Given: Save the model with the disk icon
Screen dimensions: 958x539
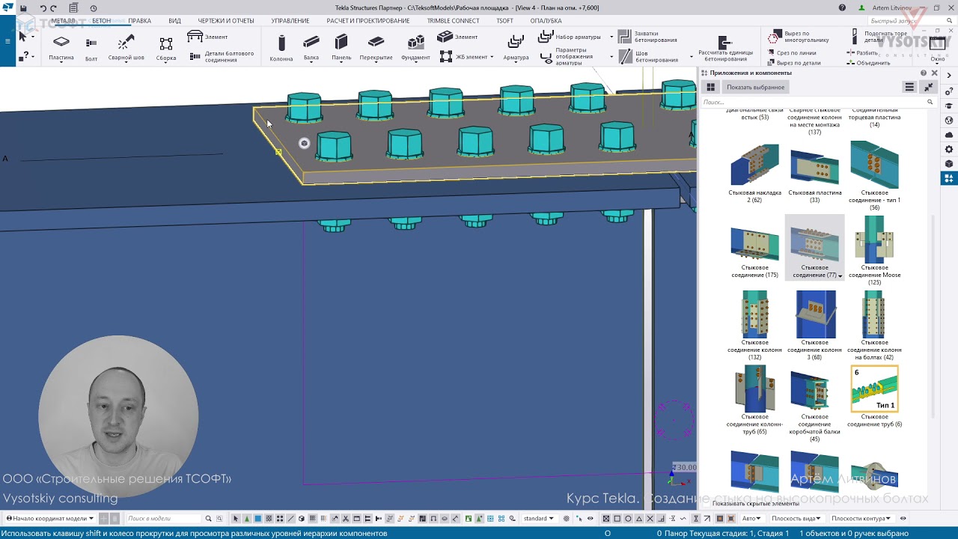Looking at the screenshot, I should click(23, 8).
